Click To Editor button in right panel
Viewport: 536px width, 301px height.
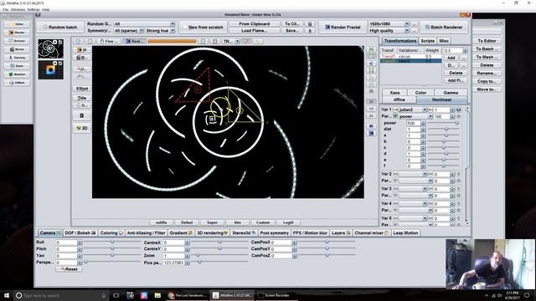[x=487, y=41]
